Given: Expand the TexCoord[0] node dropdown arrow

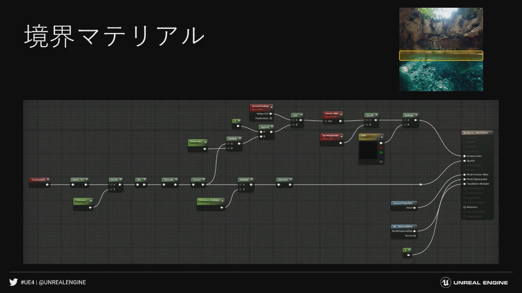Looking at the screenshot, I should click(x=48, y=179).
